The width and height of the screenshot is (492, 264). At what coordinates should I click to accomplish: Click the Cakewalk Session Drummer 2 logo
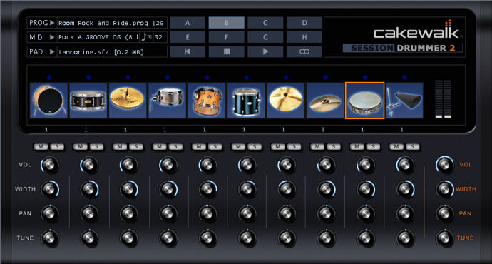[403, 36]
